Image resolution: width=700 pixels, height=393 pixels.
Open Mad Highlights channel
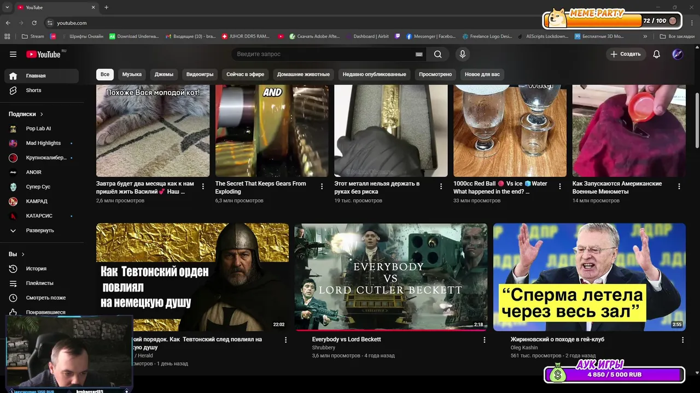[42, 143]
